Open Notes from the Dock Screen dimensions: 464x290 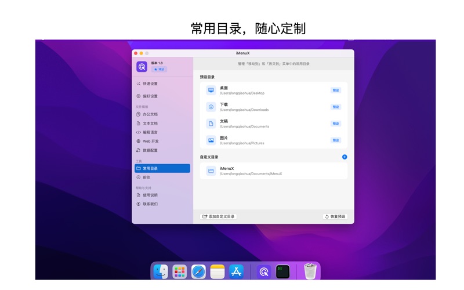coord(217,271)
